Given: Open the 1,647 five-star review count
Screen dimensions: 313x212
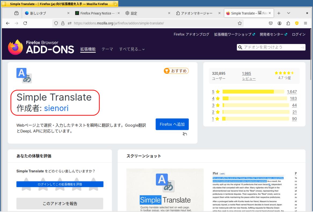Looking at the screenshot, I should coord(292,92).
